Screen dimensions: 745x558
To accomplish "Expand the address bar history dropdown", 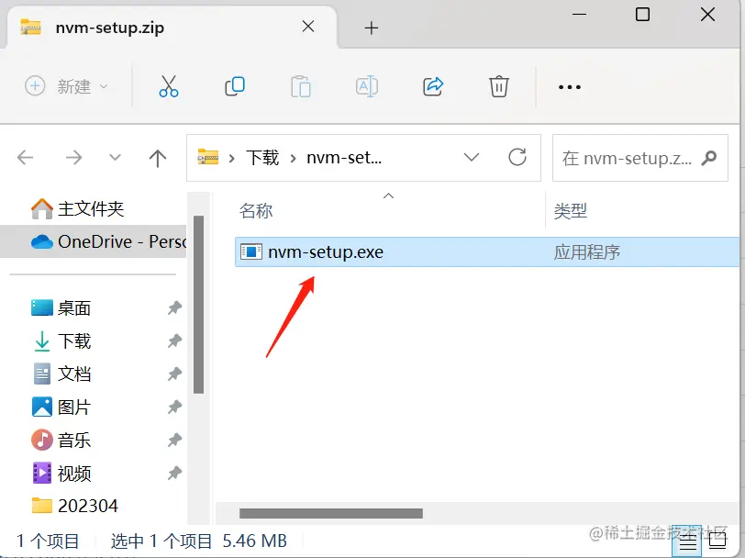I will pos(472,157).
